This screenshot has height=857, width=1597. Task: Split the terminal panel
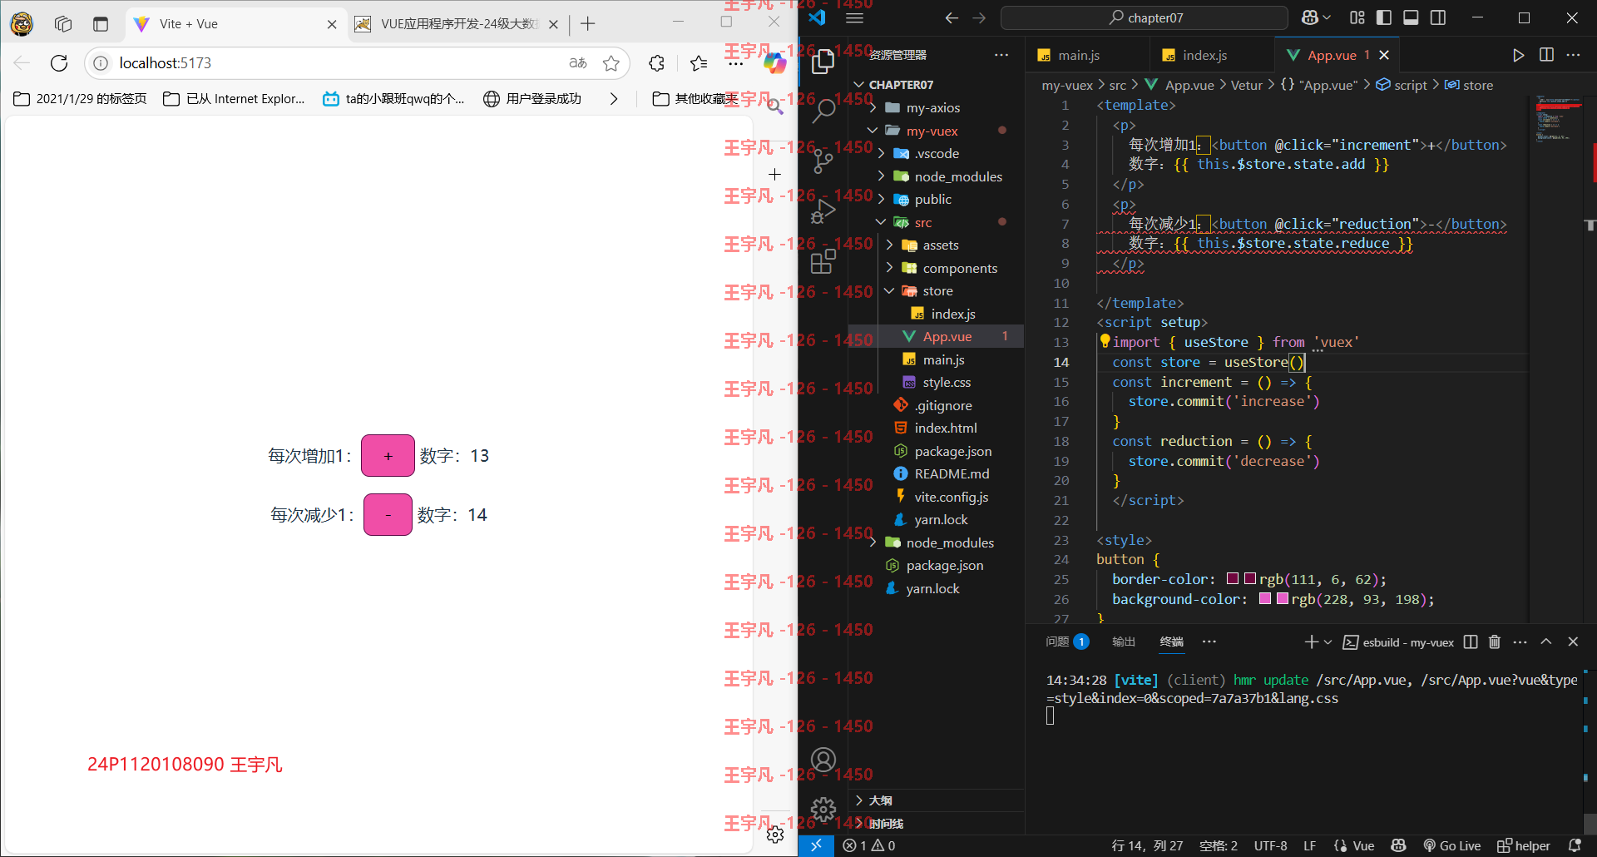[x=1471, y=642]
